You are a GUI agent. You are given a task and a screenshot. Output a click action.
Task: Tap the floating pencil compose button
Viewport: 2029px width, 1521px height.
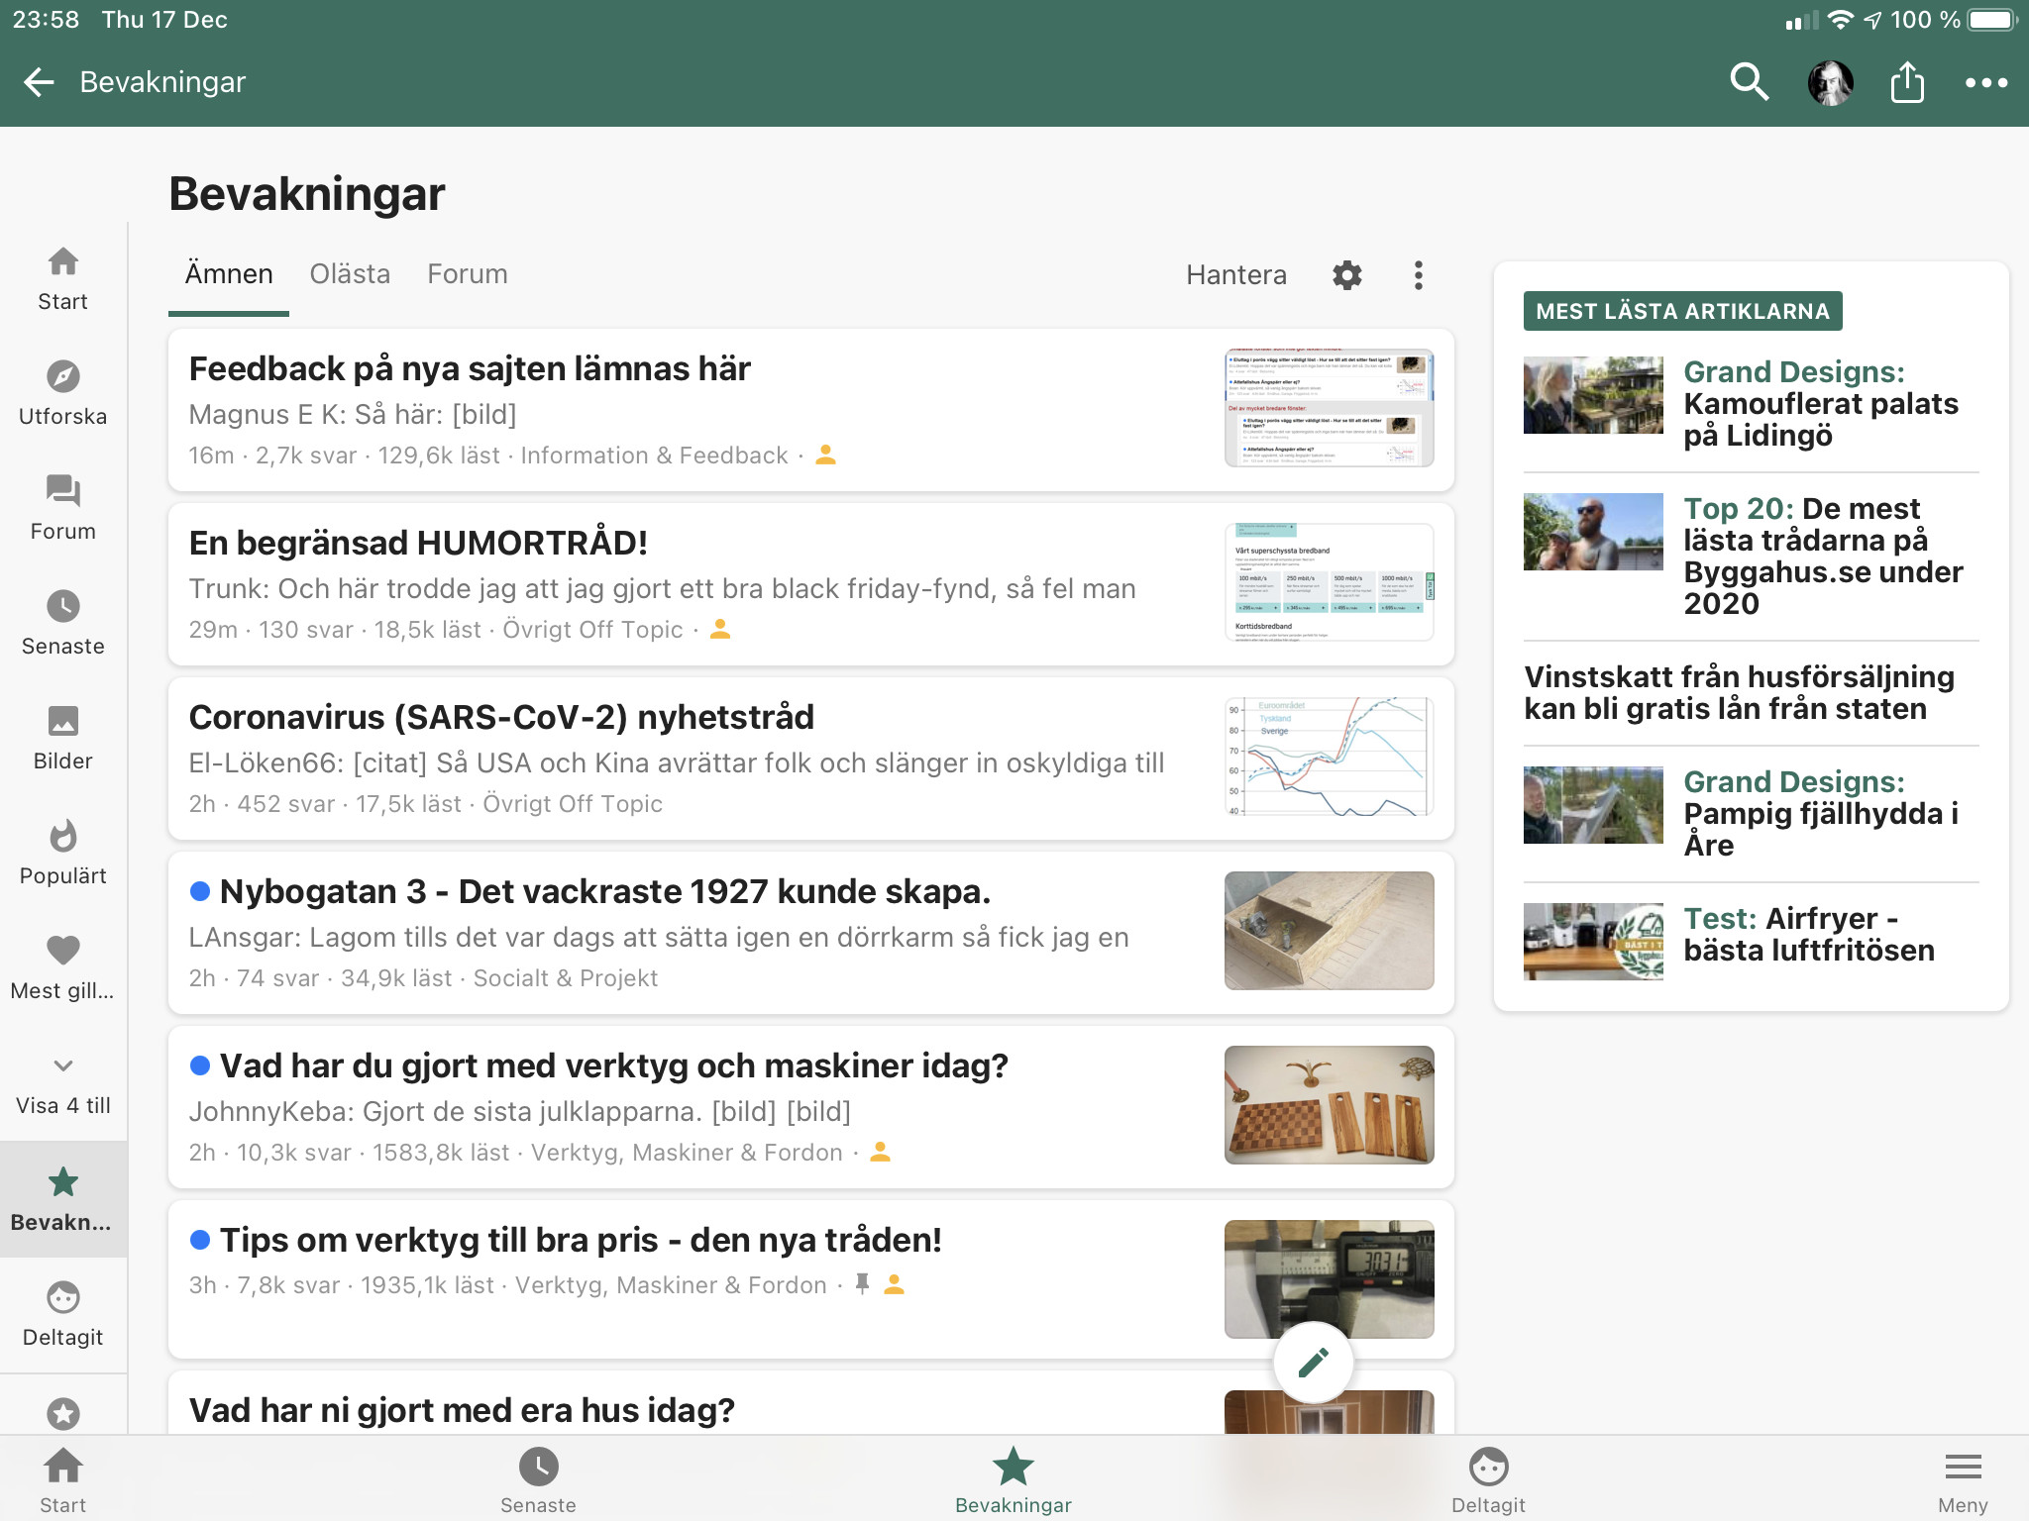(x=1313, y=1363)
